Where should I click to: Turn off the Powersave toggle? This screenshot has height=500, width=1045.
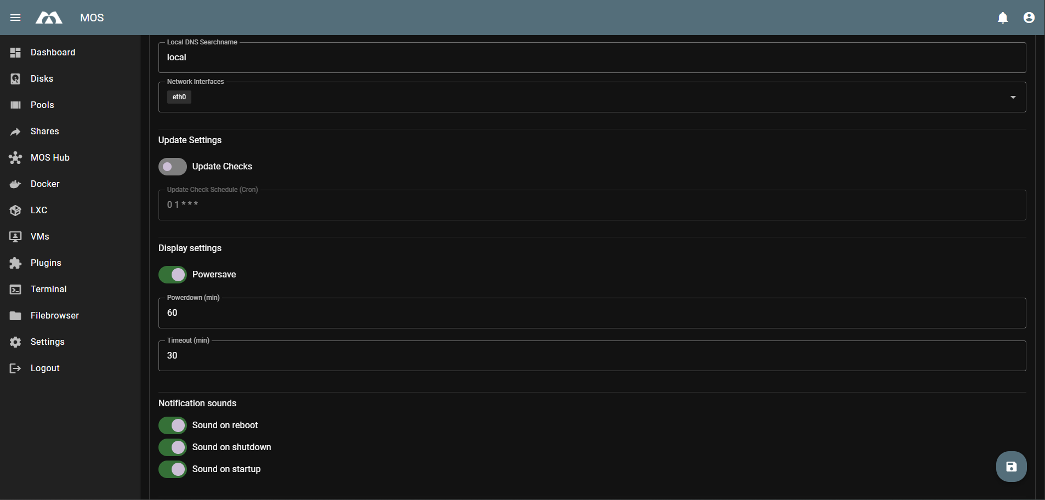click(173, 275)
